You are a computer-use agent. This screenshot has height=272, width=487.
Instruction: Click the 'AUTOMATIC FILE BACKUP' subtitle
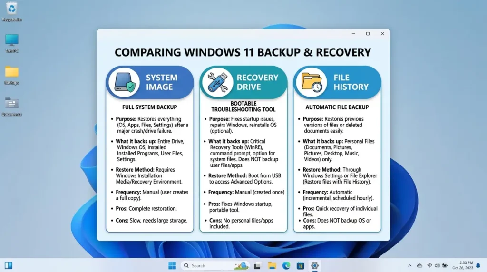[337, 107]
